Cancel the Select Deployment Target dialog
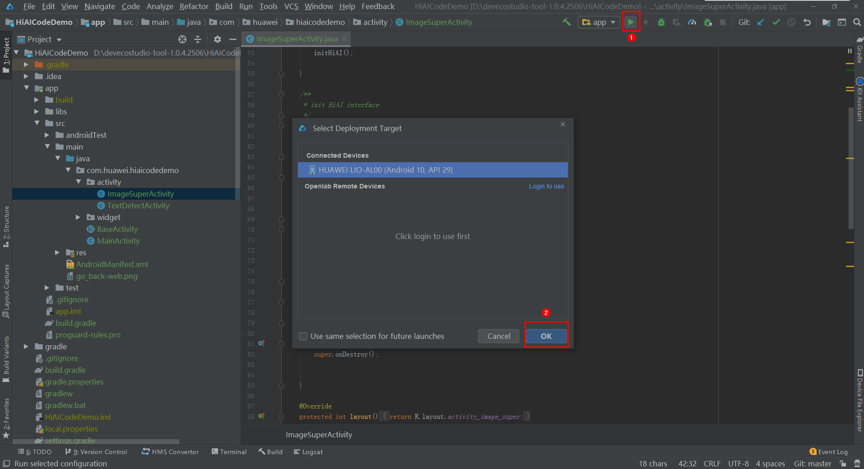The height and width of the screenshot is (469, 864). (x=498, y=336)
